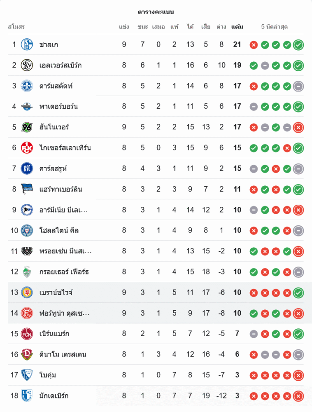Open the พาเดอร์บอร์น team name link

[58, 106]
